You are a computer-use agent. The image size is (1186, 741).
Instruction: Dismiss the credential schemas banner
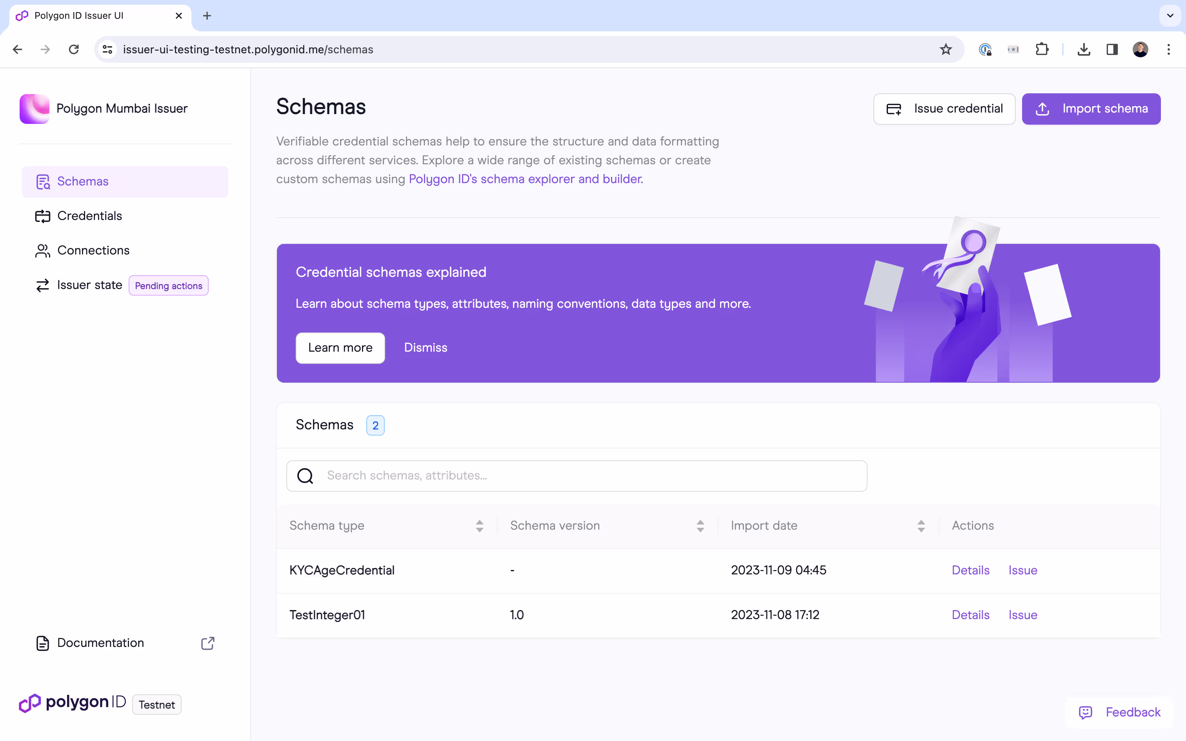(426, 348)
